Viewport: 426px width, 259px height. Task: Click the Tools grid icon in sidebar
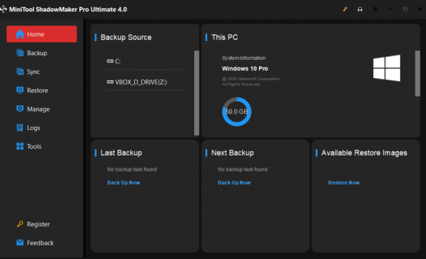click(x=19, y=146)
